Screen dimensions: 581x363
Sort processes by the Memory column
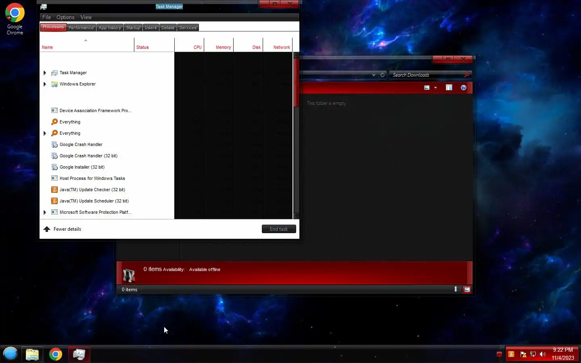(219, 45)
